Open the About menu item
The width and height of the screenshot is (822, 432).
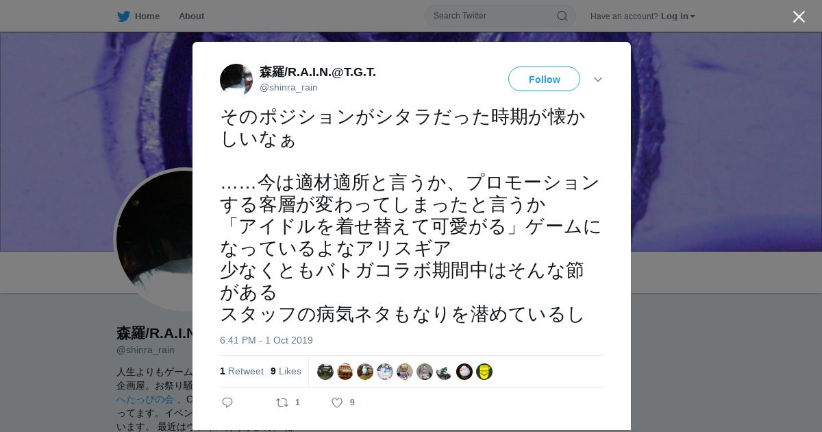point(191,16)
